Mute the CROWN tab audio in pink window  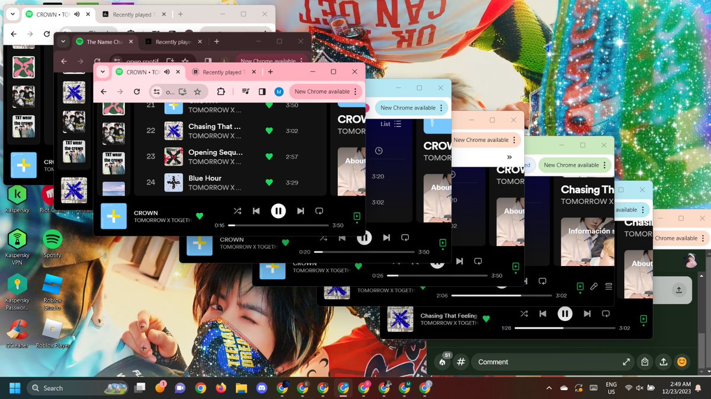tap(167, 72)
